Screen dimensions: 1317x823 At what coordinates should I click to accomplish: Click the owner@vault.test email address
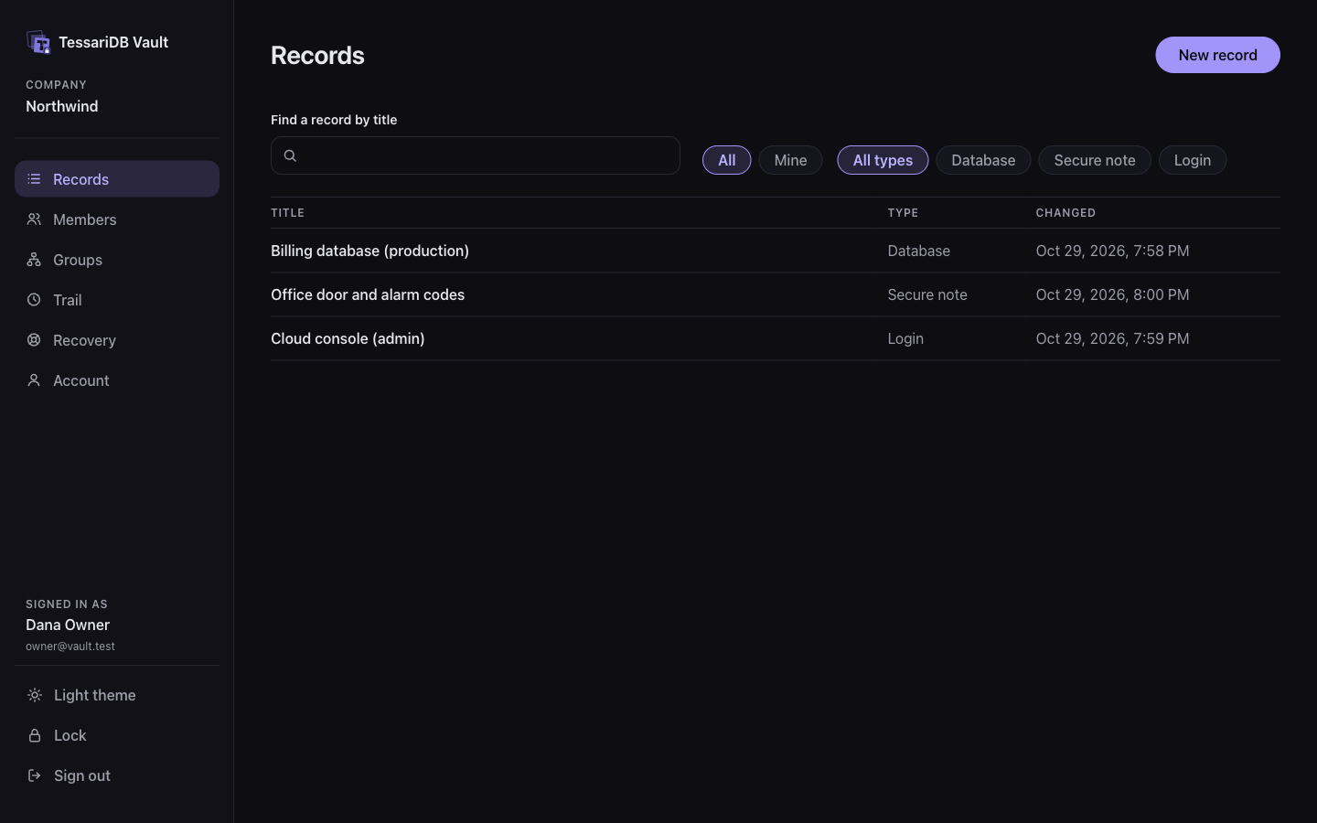[x=70, y=647]
